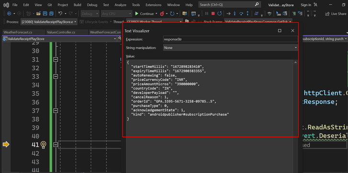Step Over with the curved-arrow icon

click(x=241, y=14)
